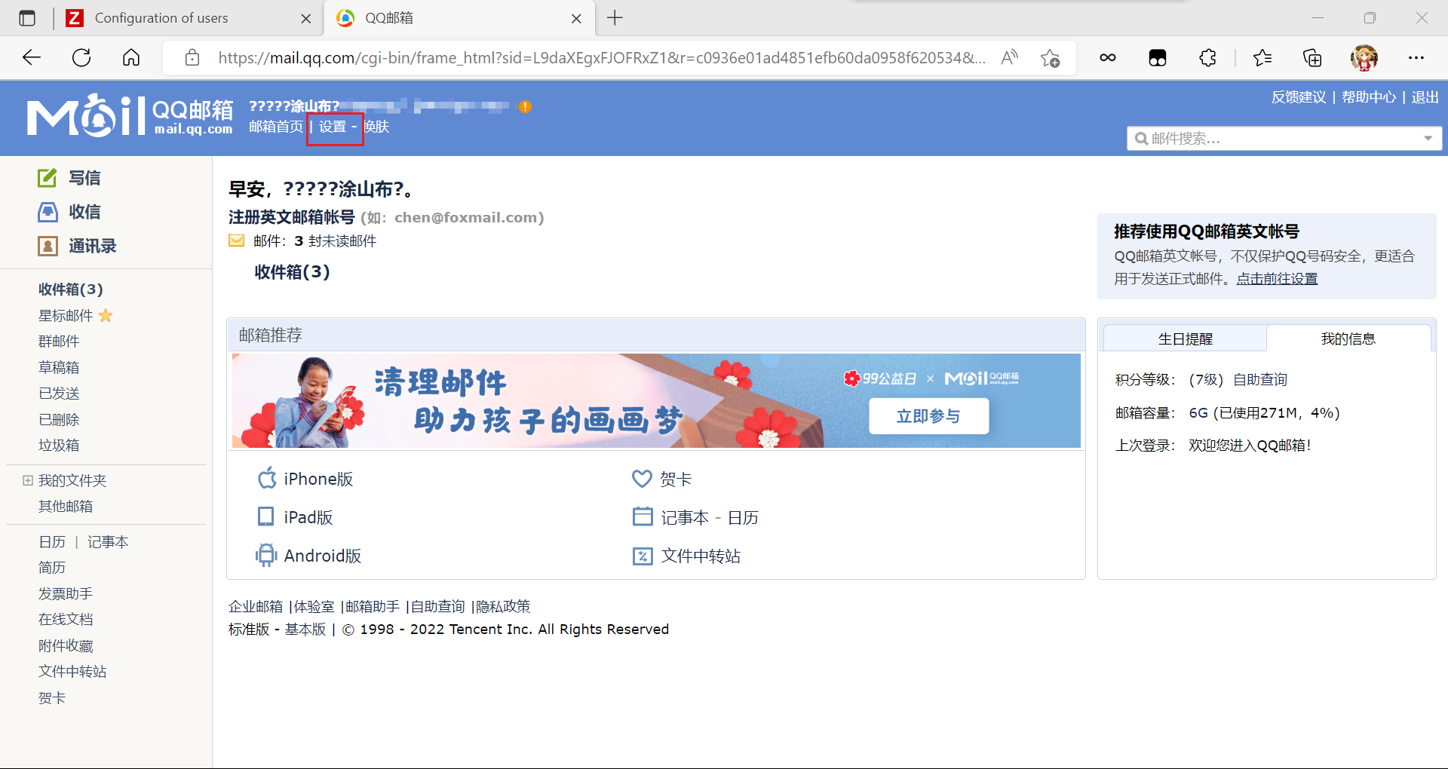Image resolution: width=1448 pixels, height=769 pixels.
Task: Click the compose mail (写信) icon
Action: coord(48,178)
